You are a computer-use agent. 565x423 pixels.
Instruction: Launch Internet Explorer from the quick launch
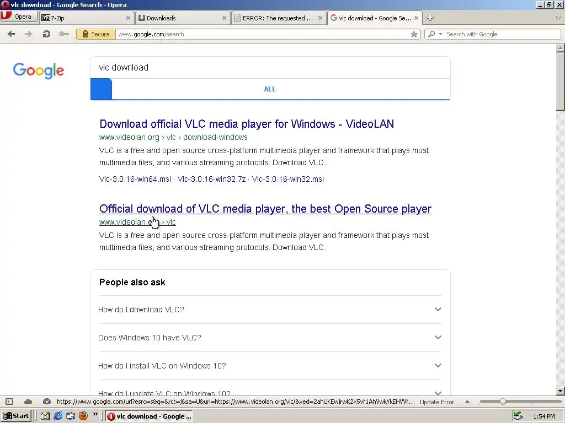(x=58, y=416)
